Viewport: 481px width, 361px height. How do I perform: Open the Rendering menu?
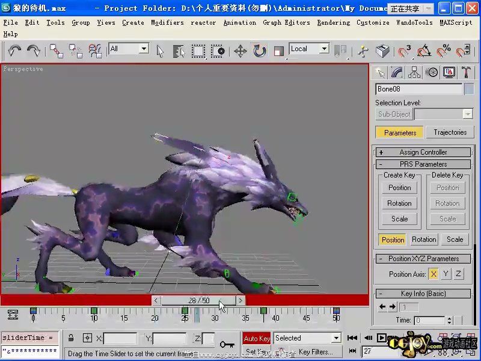click(334, 22)
